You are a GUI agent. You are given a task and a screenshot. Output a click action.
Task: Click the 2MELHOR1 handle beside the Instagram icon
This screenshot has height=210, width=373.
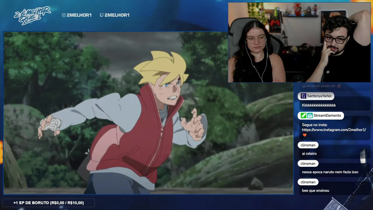pyautogui.click(x=79, y=15)
